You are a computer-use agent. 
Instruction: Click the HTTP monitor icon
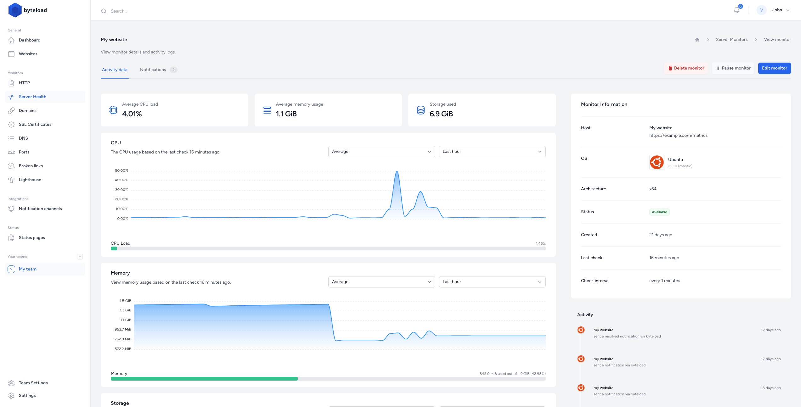[x=11, y=83]
